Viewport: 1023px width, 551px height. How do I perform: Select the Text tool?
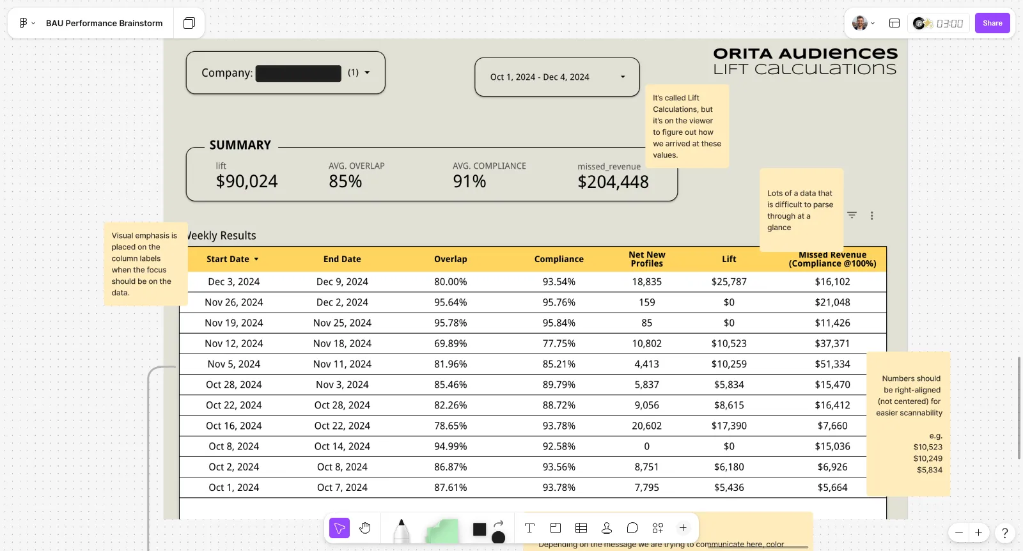[x=529, y=528]
